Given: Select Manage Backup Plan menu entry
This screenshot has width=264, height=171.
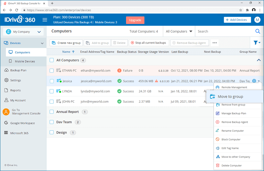Looking at the screenshot, I should click(x=238, y=113).
